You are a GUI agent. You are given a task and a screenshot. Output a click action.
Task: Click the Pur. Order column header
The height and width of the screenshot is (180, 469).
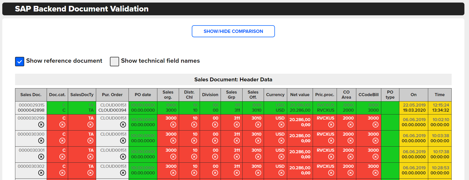[112, 95]
